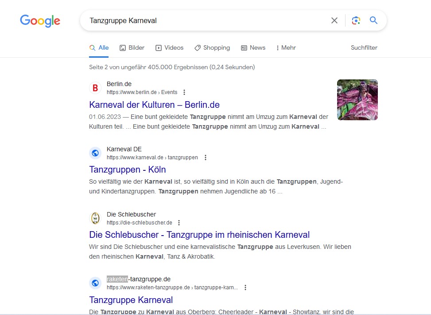Open three-dot options for Karneval DE result
This screenshot has height=315, width=431.
[205, 157]
